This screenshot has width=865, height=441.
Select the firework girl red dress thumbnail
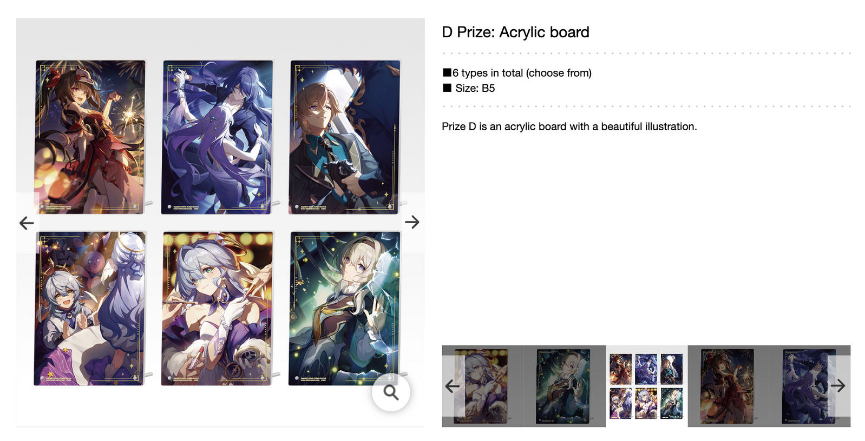click(x=728, y=386)
